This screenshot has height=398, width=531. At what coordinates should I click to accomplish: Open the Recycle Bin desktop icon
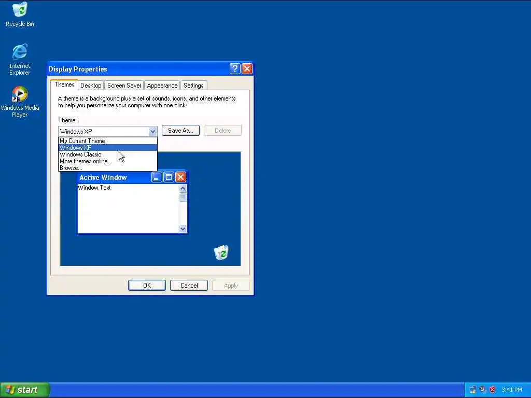(20, 14)
